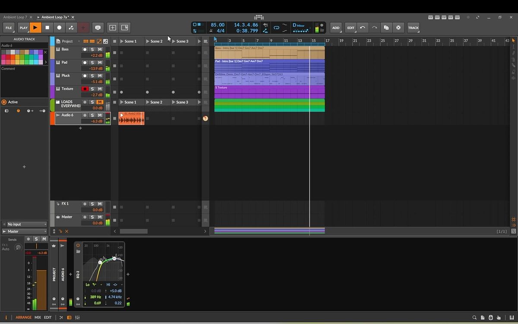
Task: Add a device after EQ-2
Action: tap(128, 274)
